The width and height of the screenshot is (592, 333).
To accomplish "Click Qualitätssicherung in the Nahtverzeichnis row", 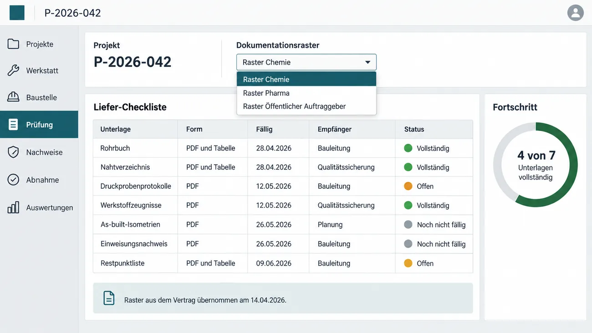I will coord(346,167).
